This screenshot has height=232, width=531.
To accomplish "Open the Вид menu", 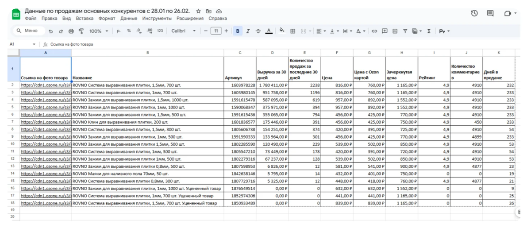I will [66, 19].
